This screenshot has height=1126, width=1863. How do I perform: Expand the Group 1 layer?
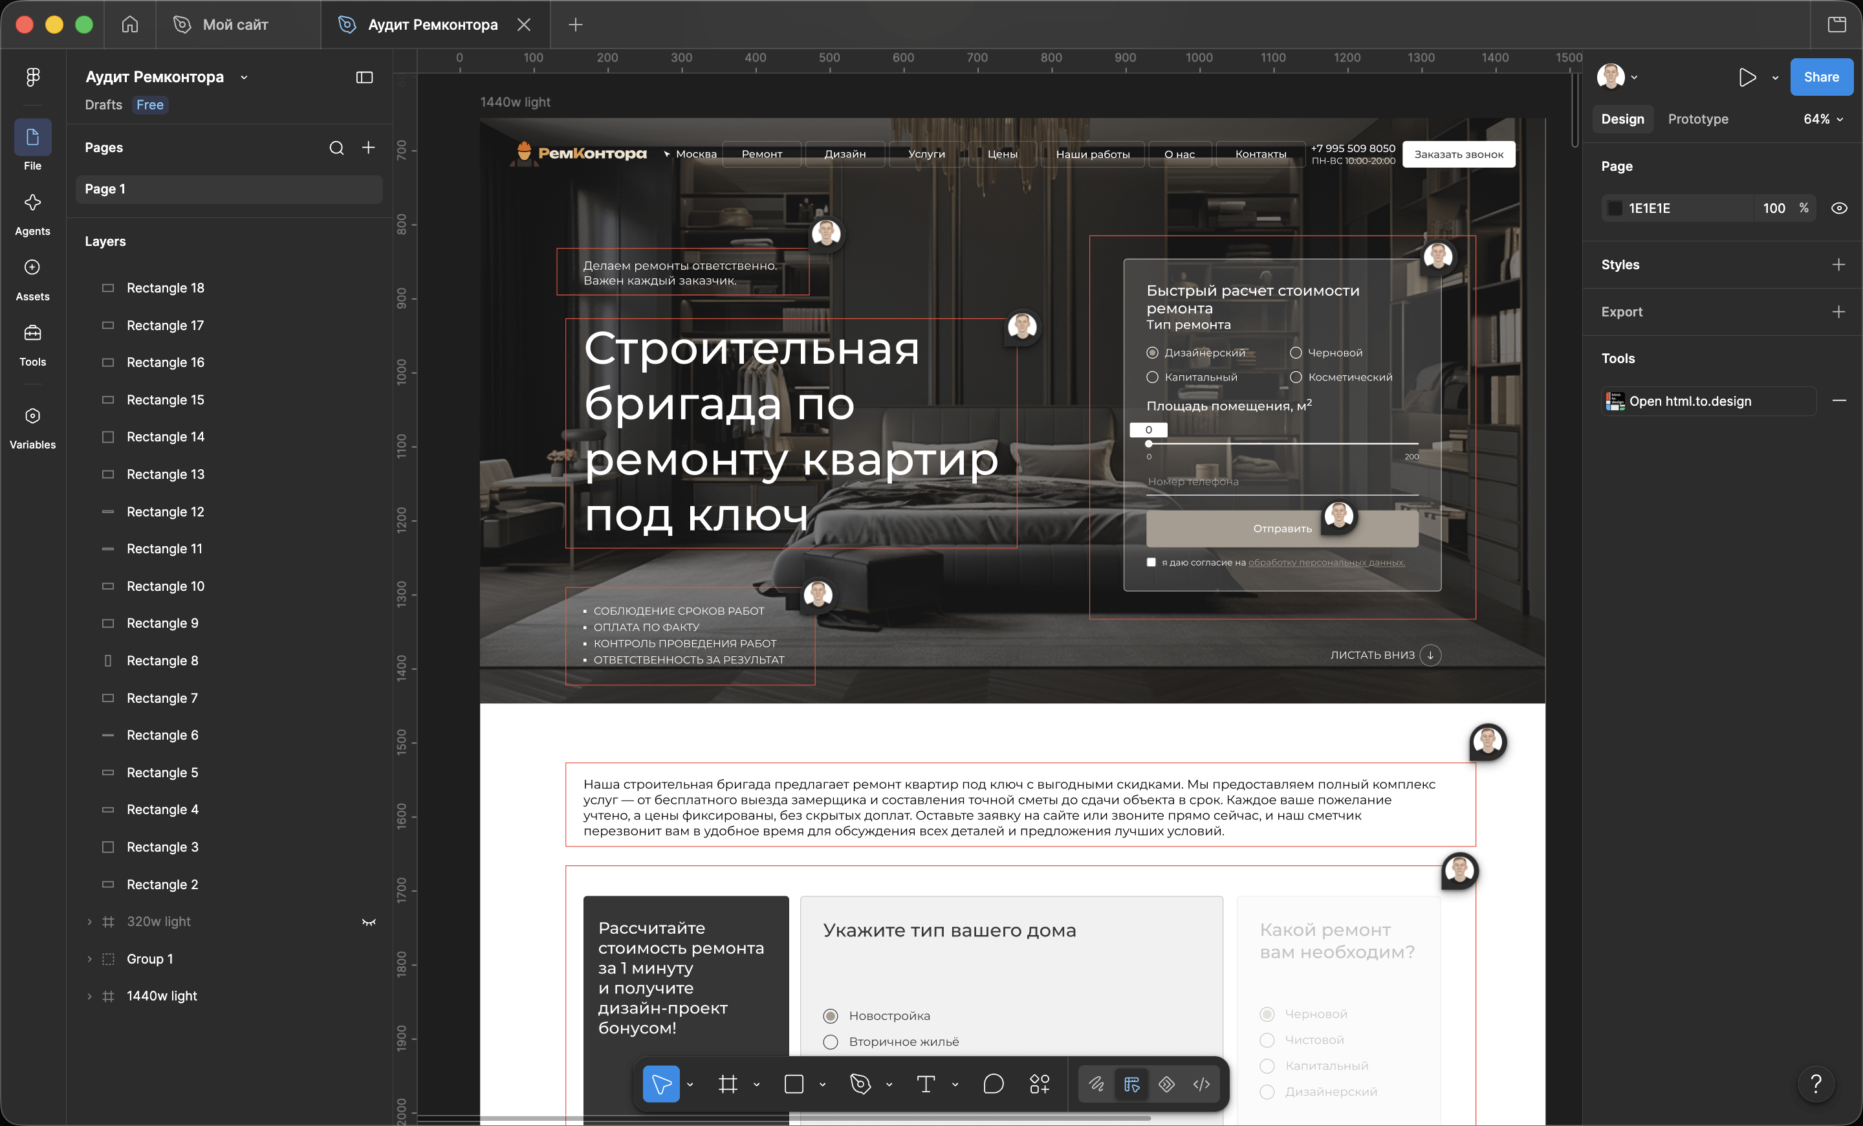[x=89, y=959]
